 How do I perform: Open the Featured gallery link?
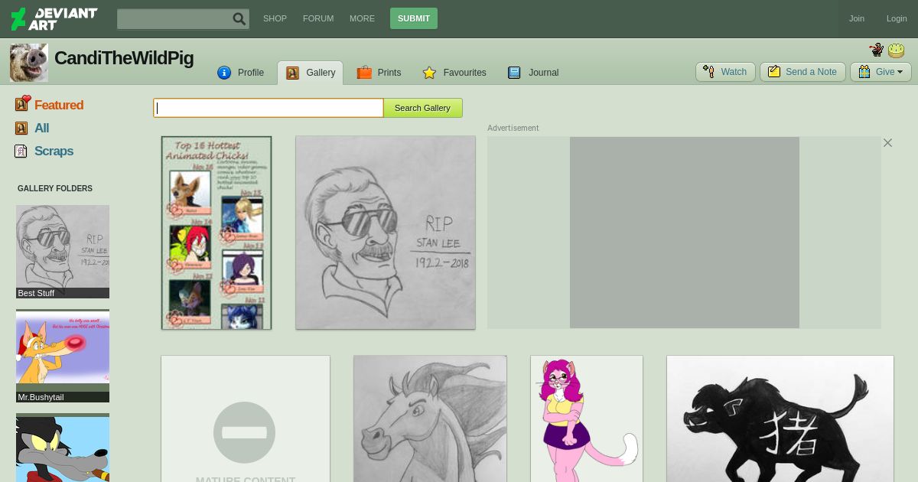(59, 105)
